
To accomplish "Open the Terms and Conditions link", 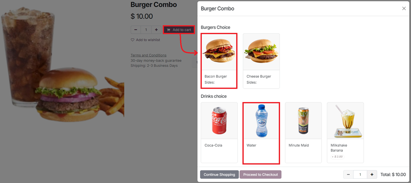I will [149, 55].
